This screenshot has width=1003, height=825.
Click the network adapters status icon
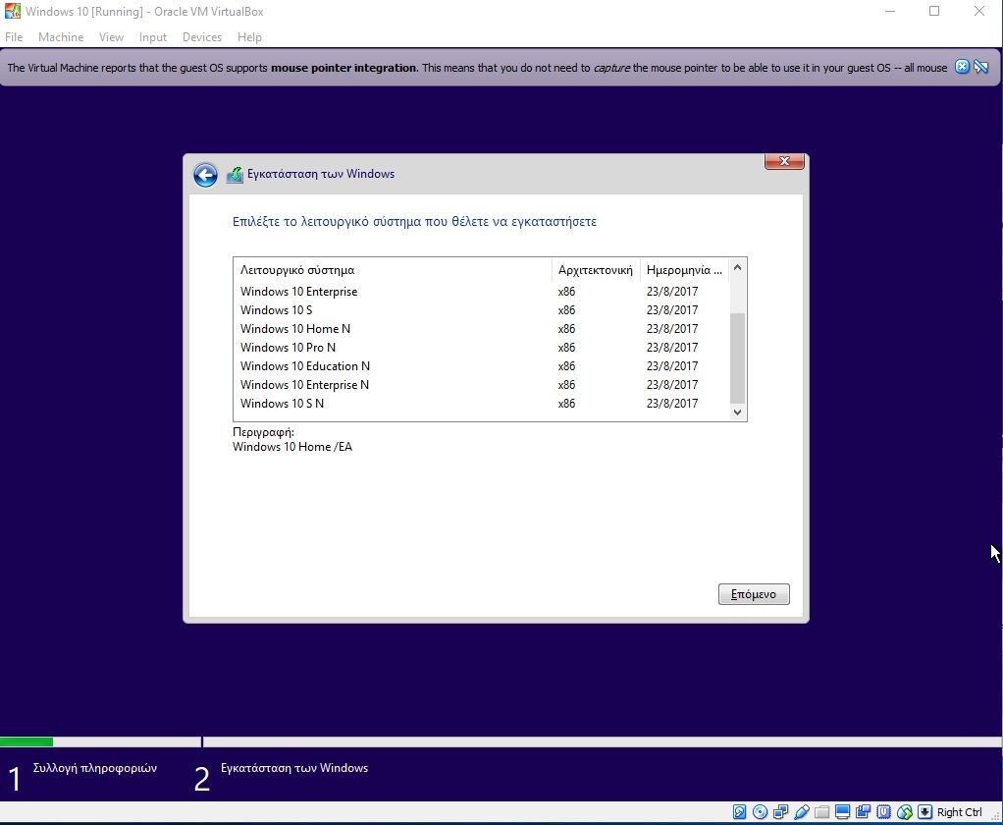point(780,812)
